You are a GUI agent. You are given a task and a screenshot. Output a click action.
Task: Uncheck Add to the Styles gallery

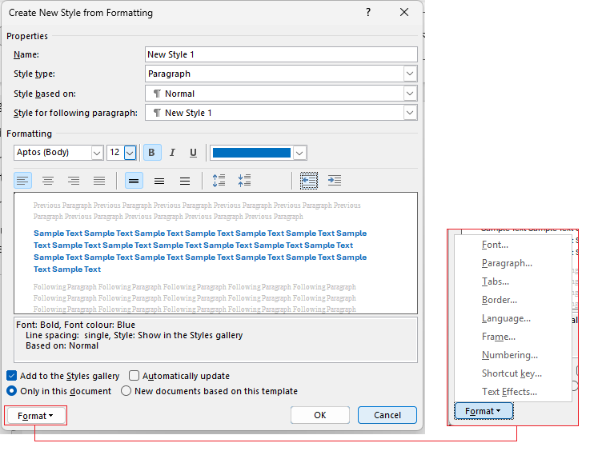click(x=12, y=376)
